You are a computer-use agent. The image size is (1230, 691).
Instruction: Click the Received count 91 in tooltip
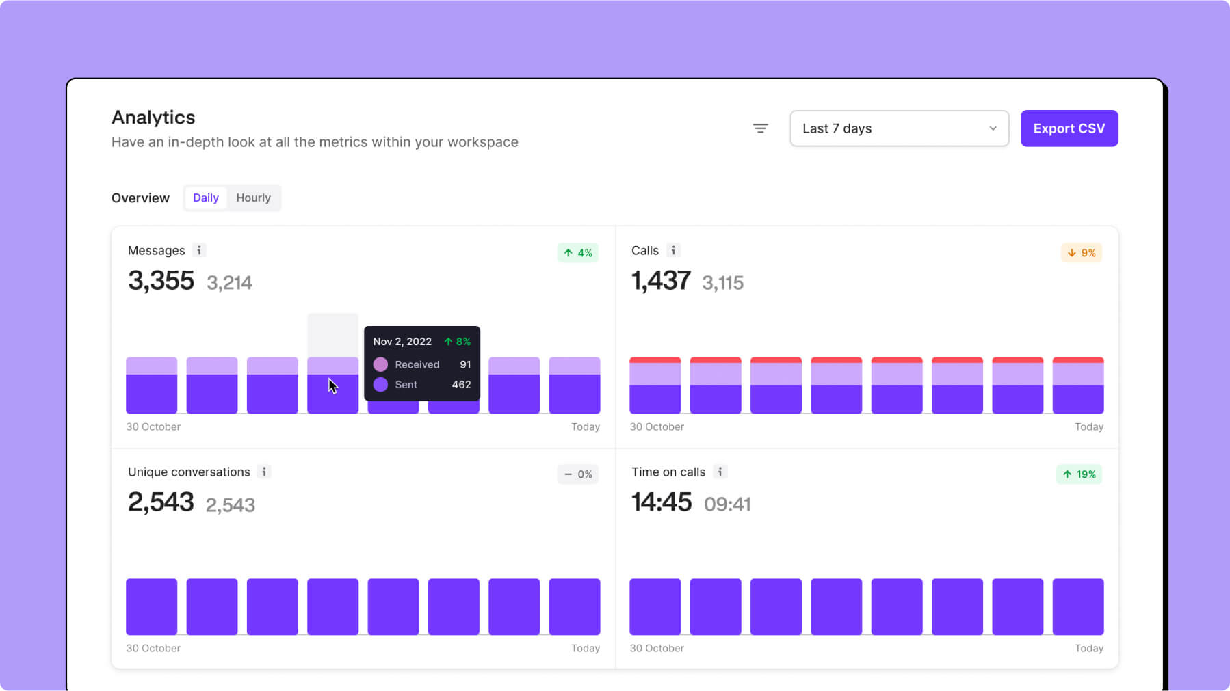coord(465,364)
